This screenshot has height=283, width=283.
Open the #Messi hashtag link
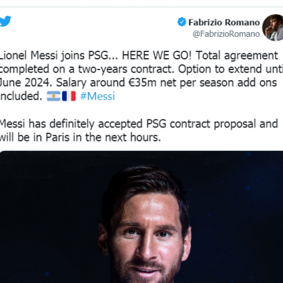click(x=97, y=96)
